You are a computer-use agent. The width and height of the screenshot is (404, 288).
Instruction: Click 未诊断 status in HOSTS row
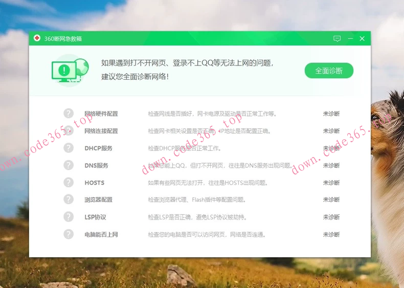(331, 183)
